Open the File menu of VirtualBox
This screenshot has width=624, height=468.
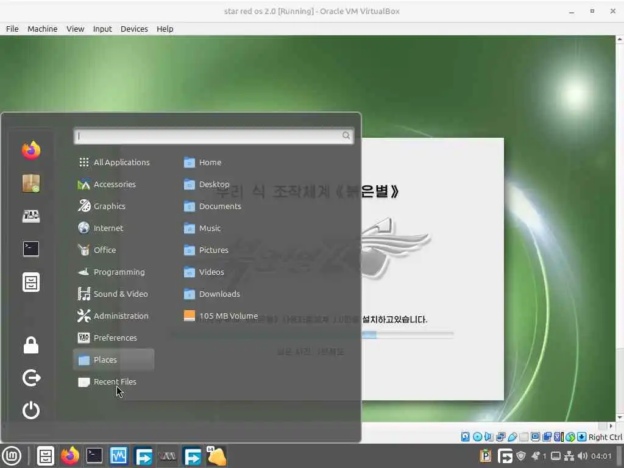pos(12,29)
